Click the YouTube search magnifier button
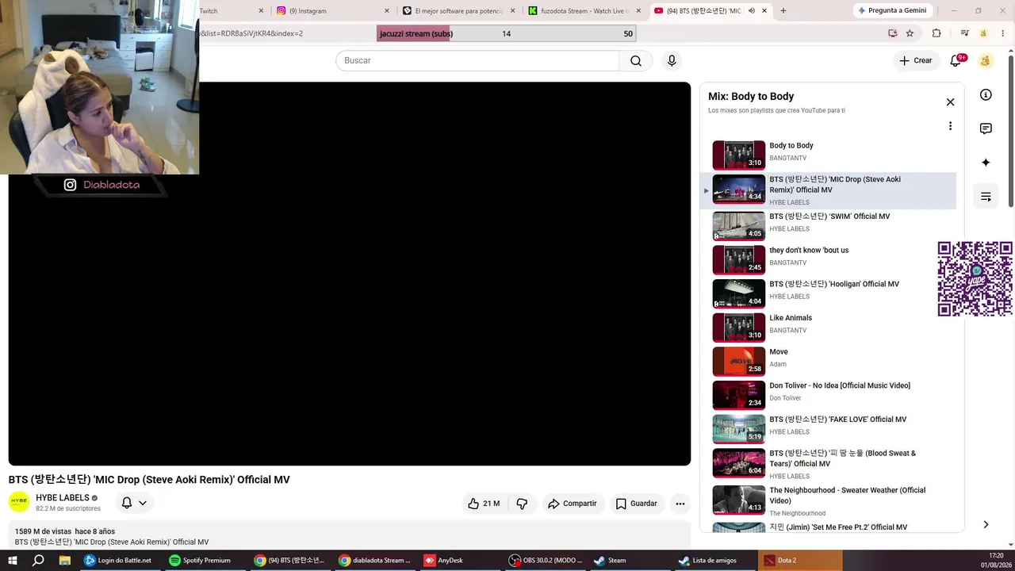 (636, 61)
